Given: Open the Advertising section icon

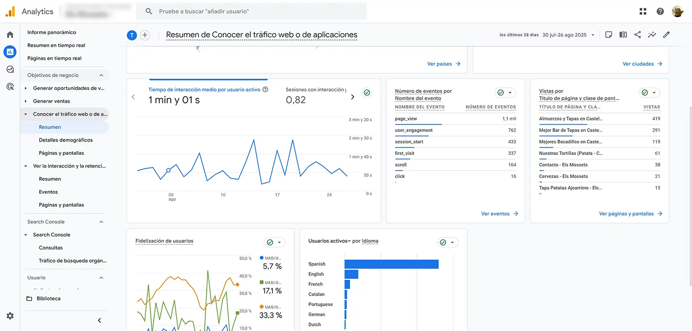Looking at the screenshot, I should 10,86.
